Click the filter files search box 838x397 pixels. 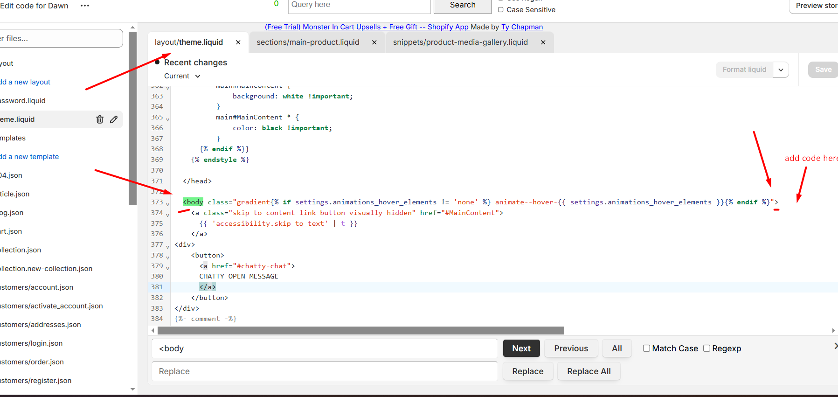tap(61, 38)
